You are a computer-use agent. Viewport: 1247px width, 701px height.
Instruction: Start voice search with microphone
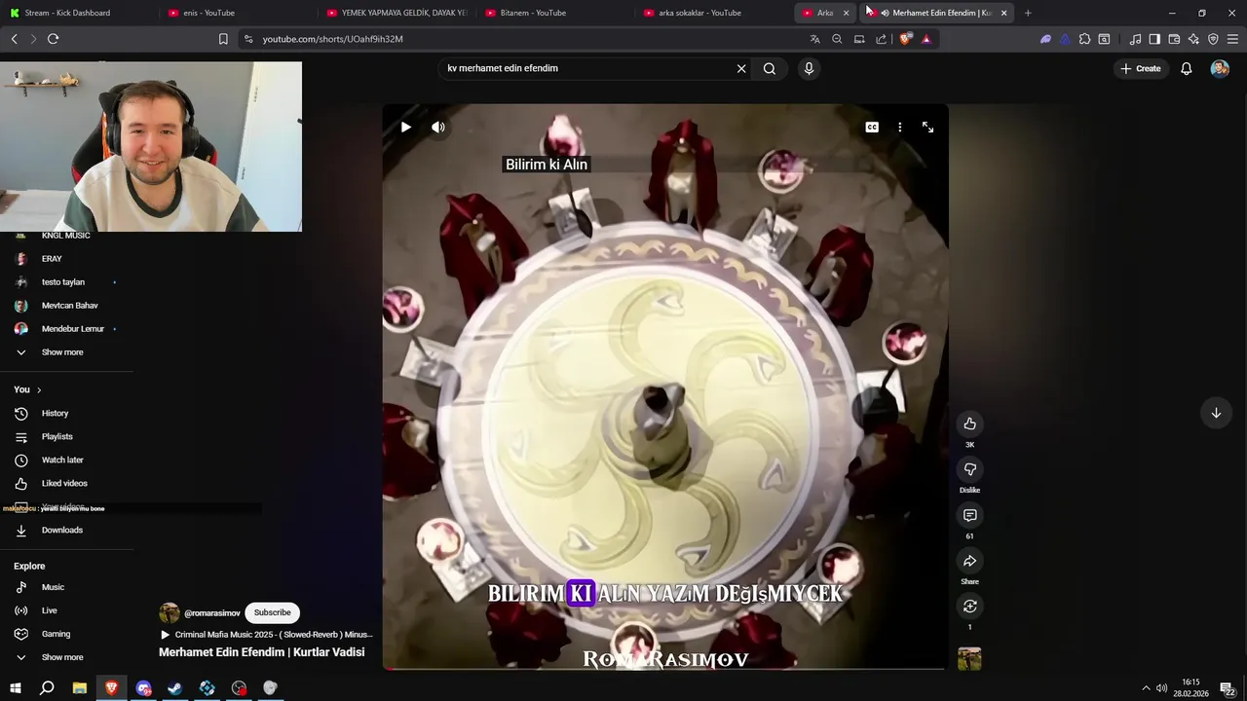tap(809, 68)
